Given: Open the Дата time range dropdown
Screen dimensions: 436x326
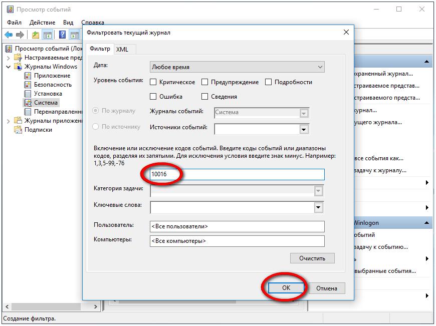Looking at the screenshot, I should 237,67.
